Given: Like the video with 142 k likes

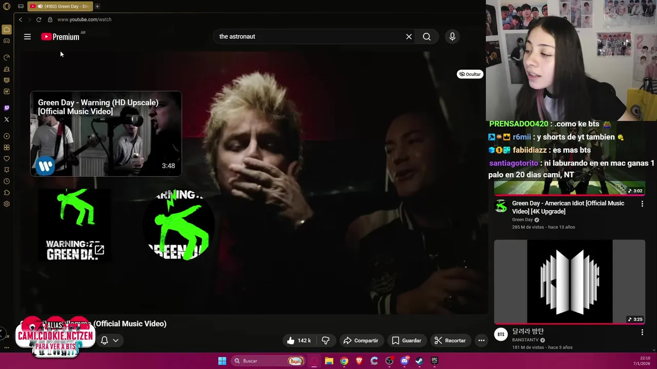Looking at the screenshot, I should point(299,340).
